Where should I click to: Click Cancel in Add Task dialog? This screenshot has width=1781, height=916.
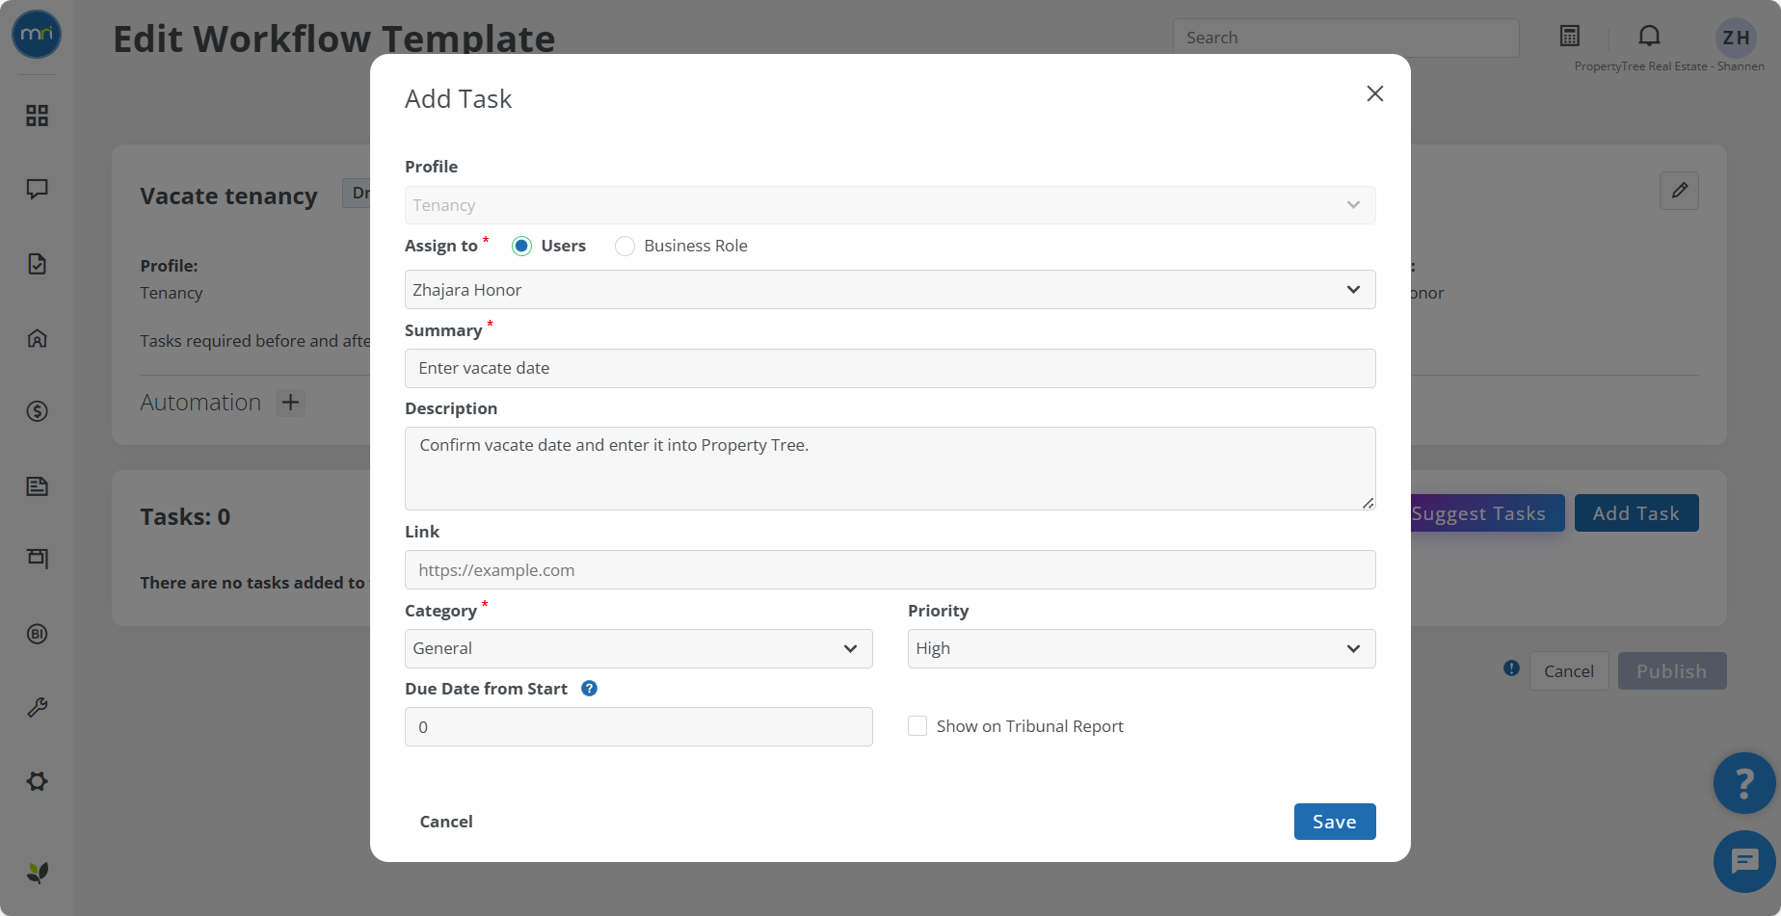click(446, 822)
